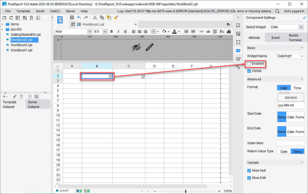Image resolution: width=308 pixels, height=194 pixels.
Task: Click the hidden-eye icon in parameter pane
Action: tap(136, 47)
